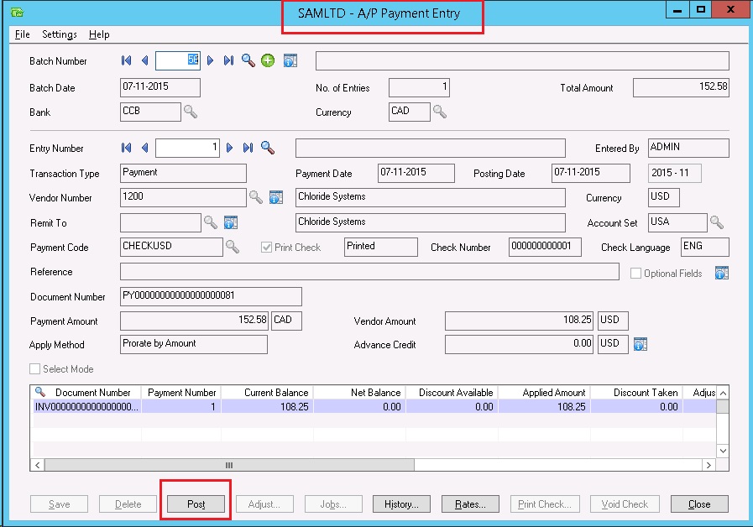This screenshot has height=527, width=753.
Task: Click horizontal scrollbar thumb of grid
Action: [229, 465]
